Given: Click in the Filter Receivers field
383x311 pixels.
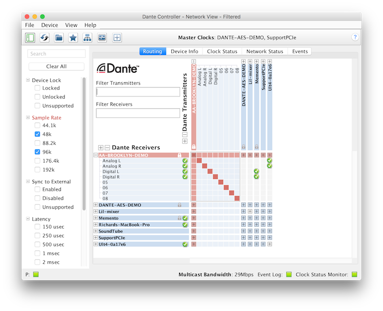Looking at the screenshot, I should 138,113.
